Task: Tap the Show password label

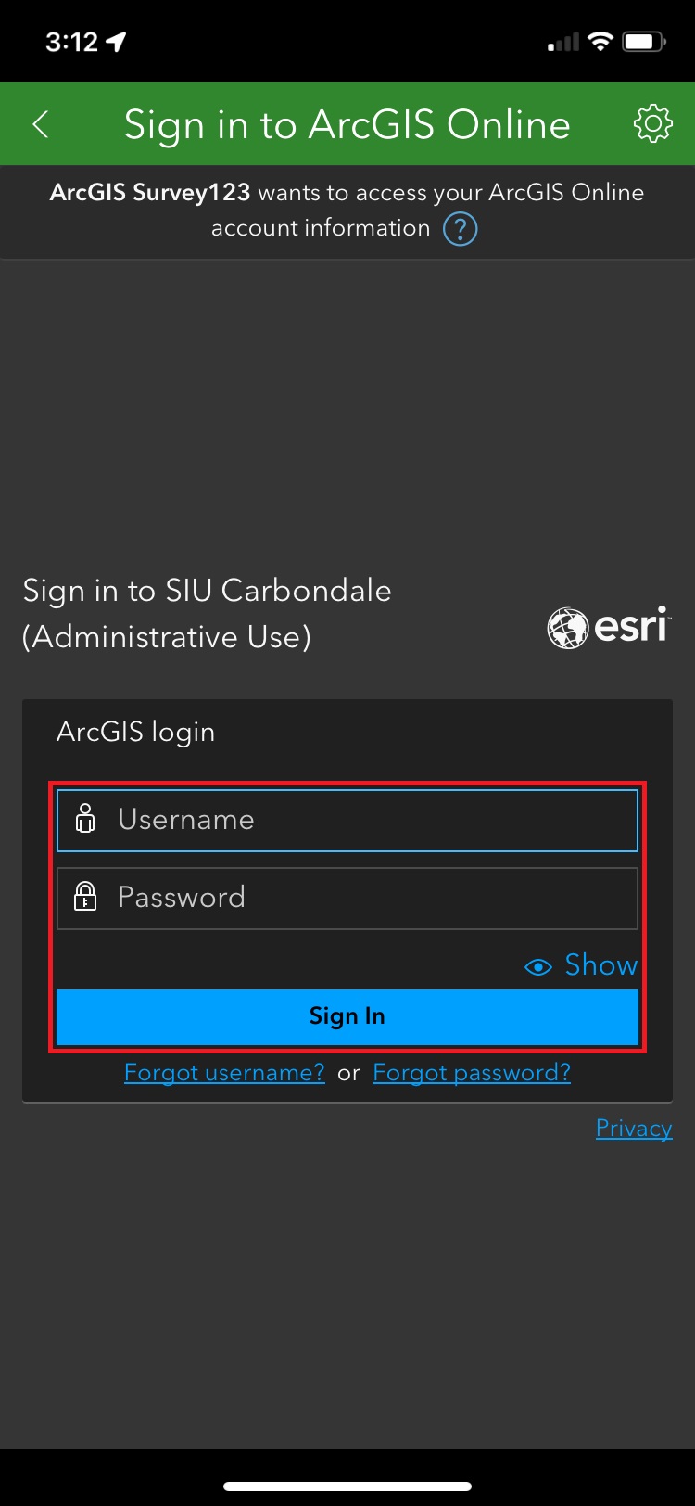Action: 601,965
